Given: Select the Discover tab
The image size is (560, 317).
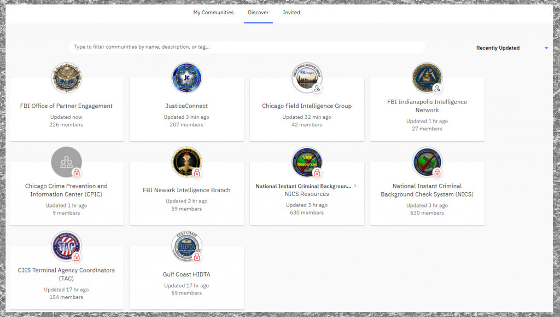Looking at the screenshot, I should click(x=258, y=13).
